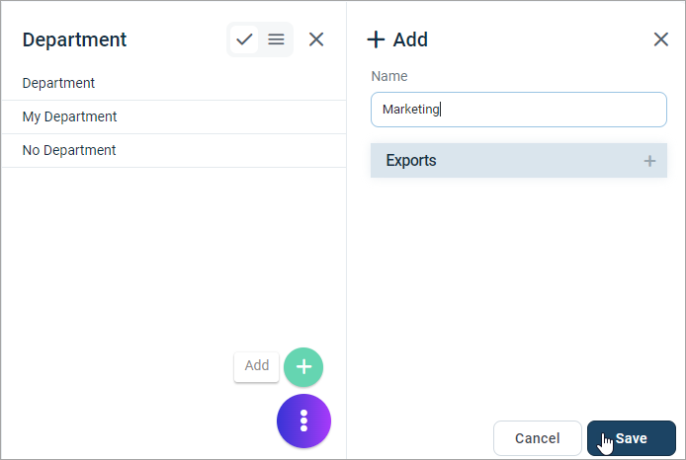
Task: Select the Department list item
Action: point(174,83)
